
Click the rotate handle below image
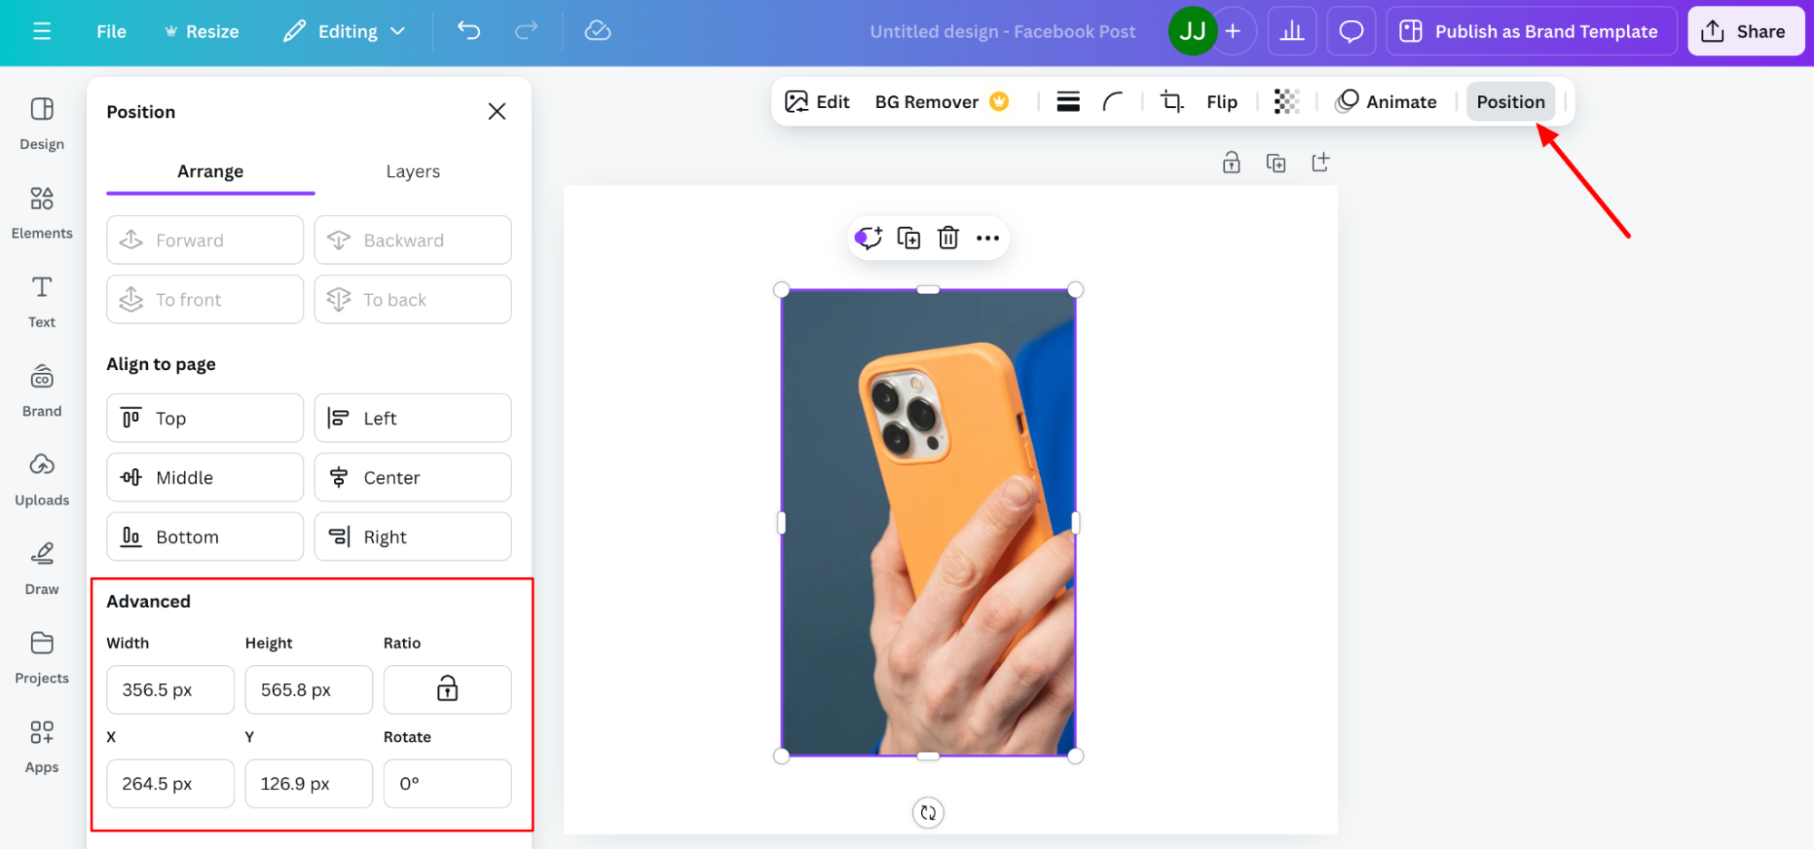pos(927,813)
